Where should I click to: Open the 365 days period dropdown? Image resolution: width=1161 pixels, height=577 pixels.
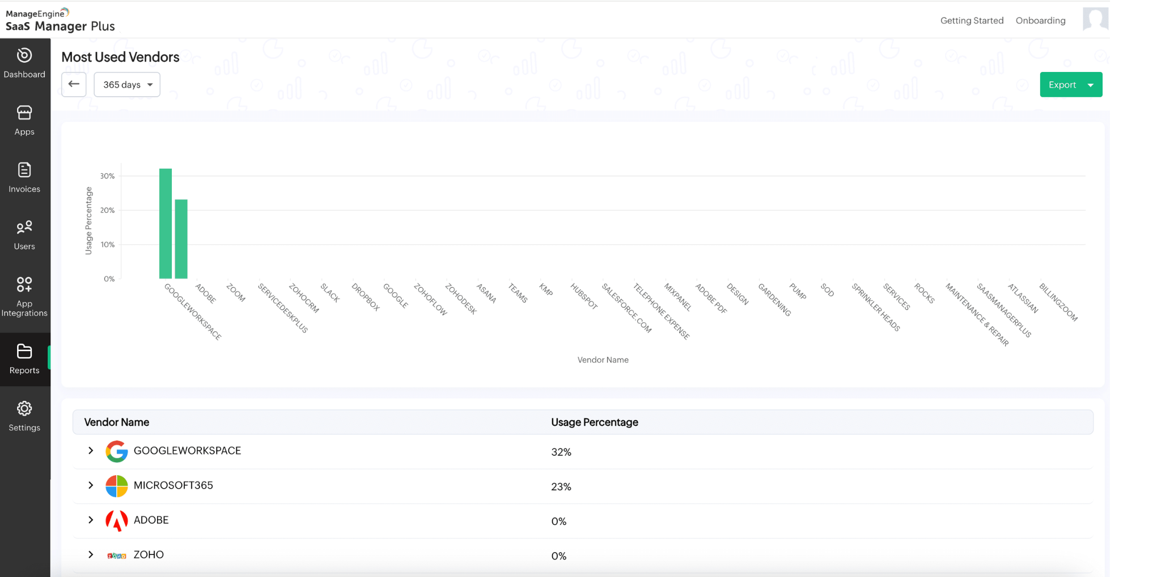127,84
